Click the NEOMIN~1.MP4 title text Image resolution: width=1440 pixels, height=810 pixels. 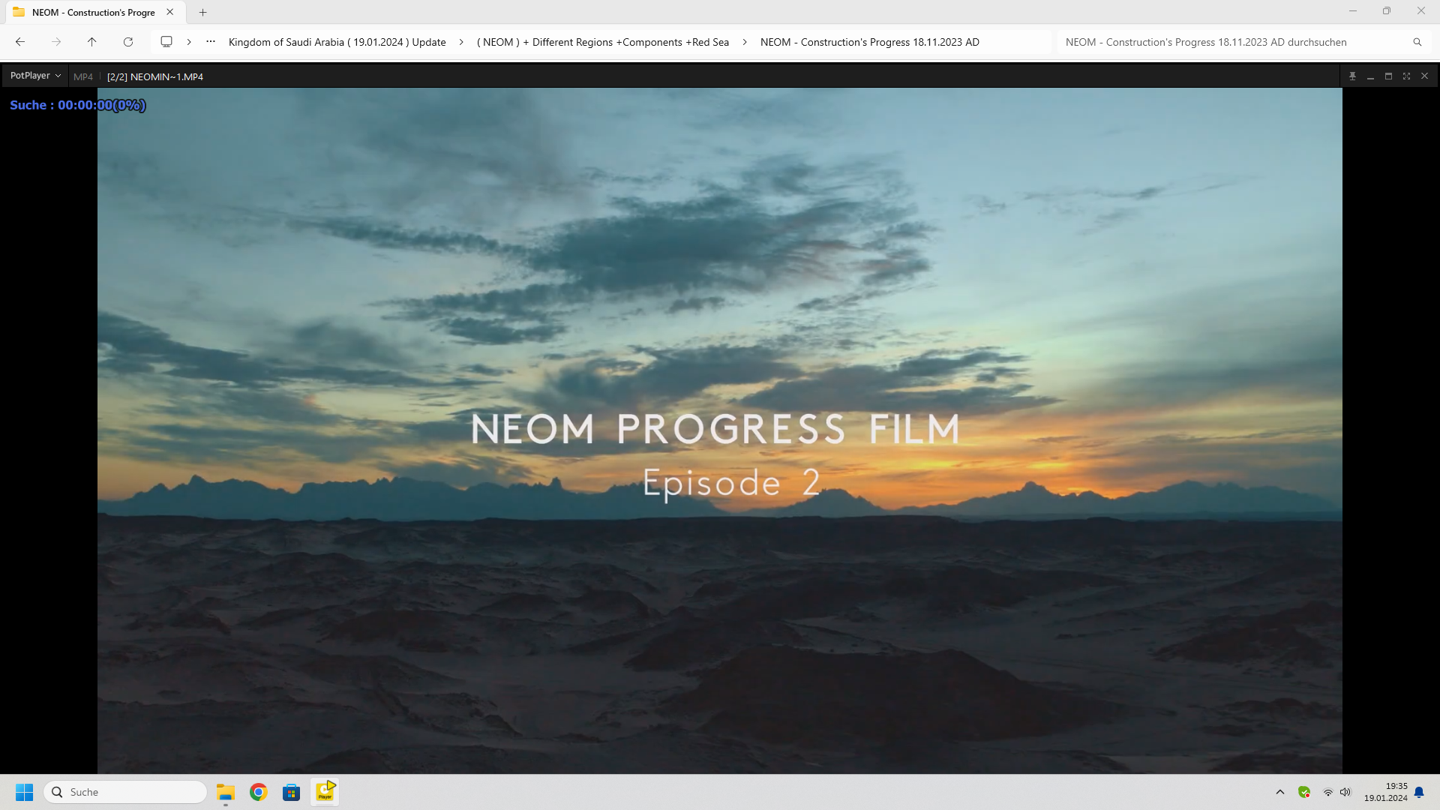coord(155,76)
